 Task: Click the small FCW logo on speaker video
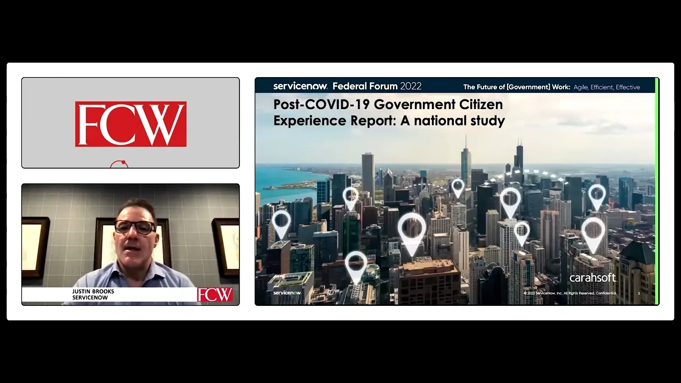pos(215,295)
